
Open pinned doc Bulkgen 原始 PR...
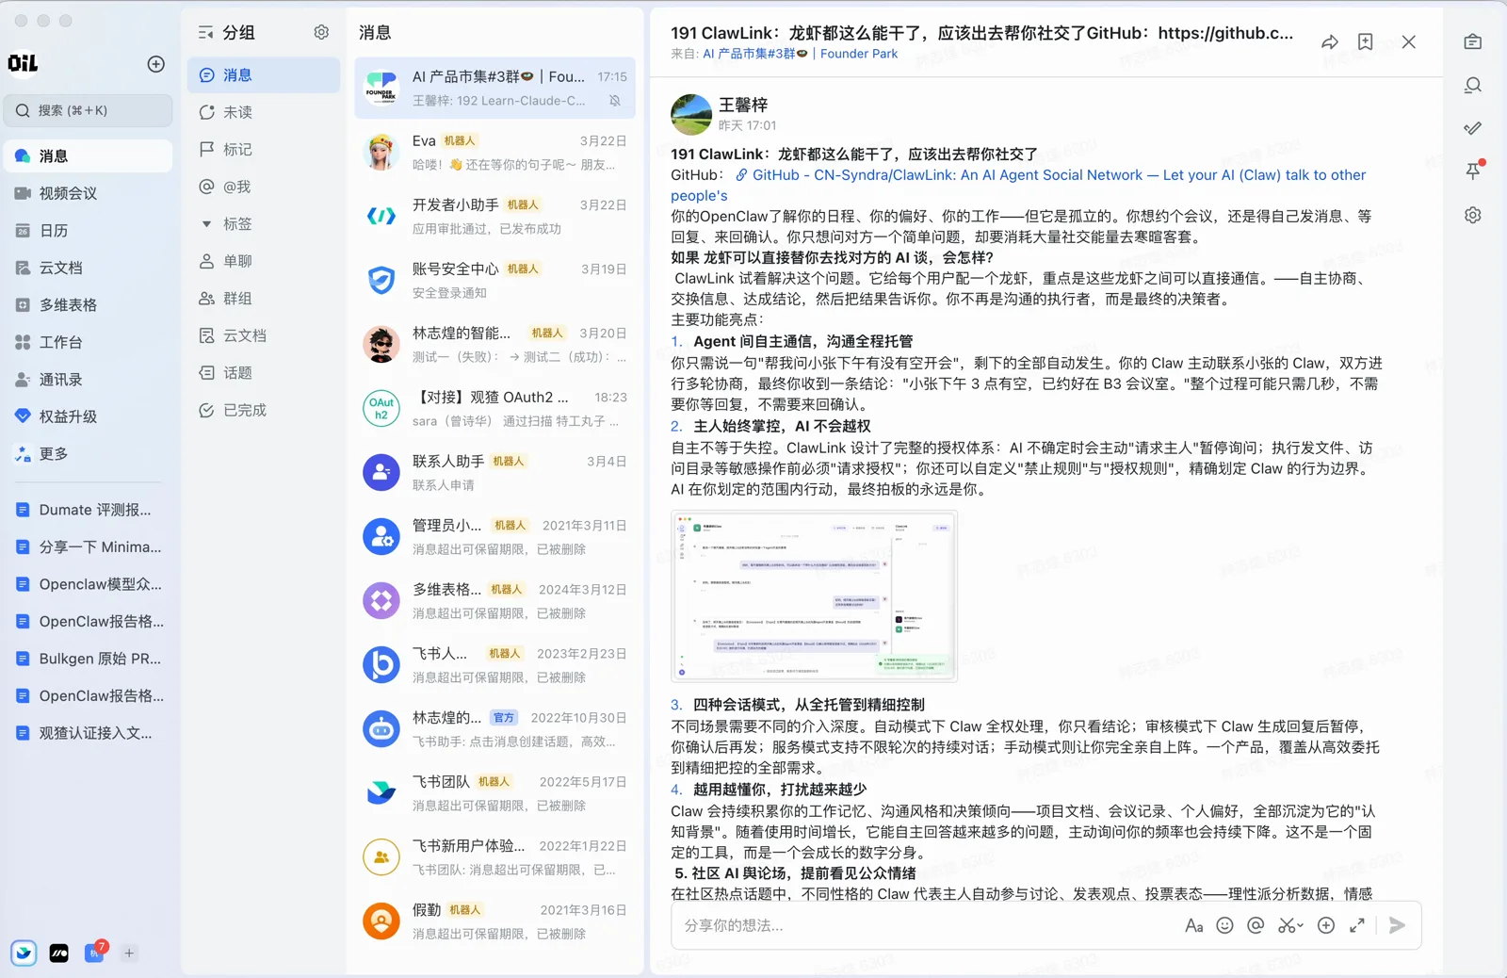click(x=89, y=659)
